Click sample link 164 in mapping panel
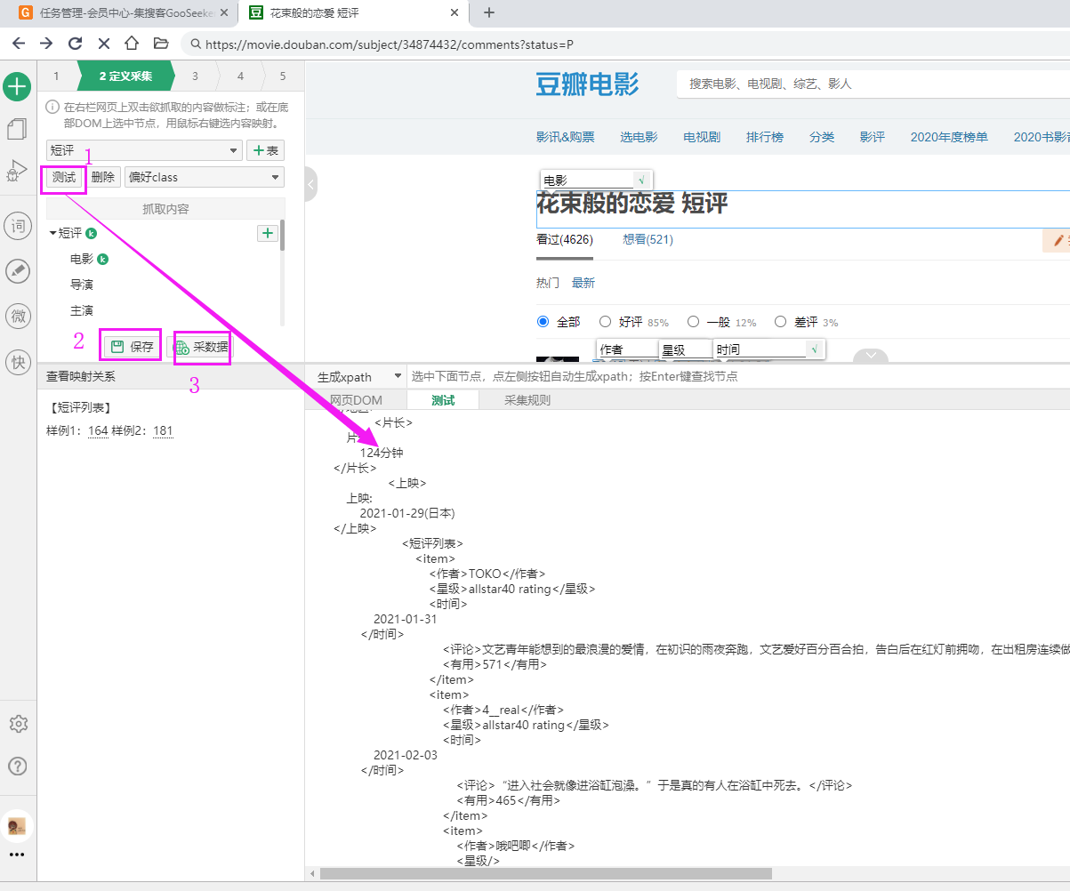This screenshot has width=1070, height=891. [98, 431]
